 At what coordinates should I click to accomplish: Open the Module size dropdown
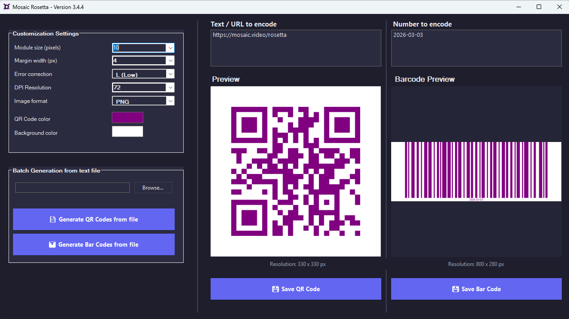(170, 48)
